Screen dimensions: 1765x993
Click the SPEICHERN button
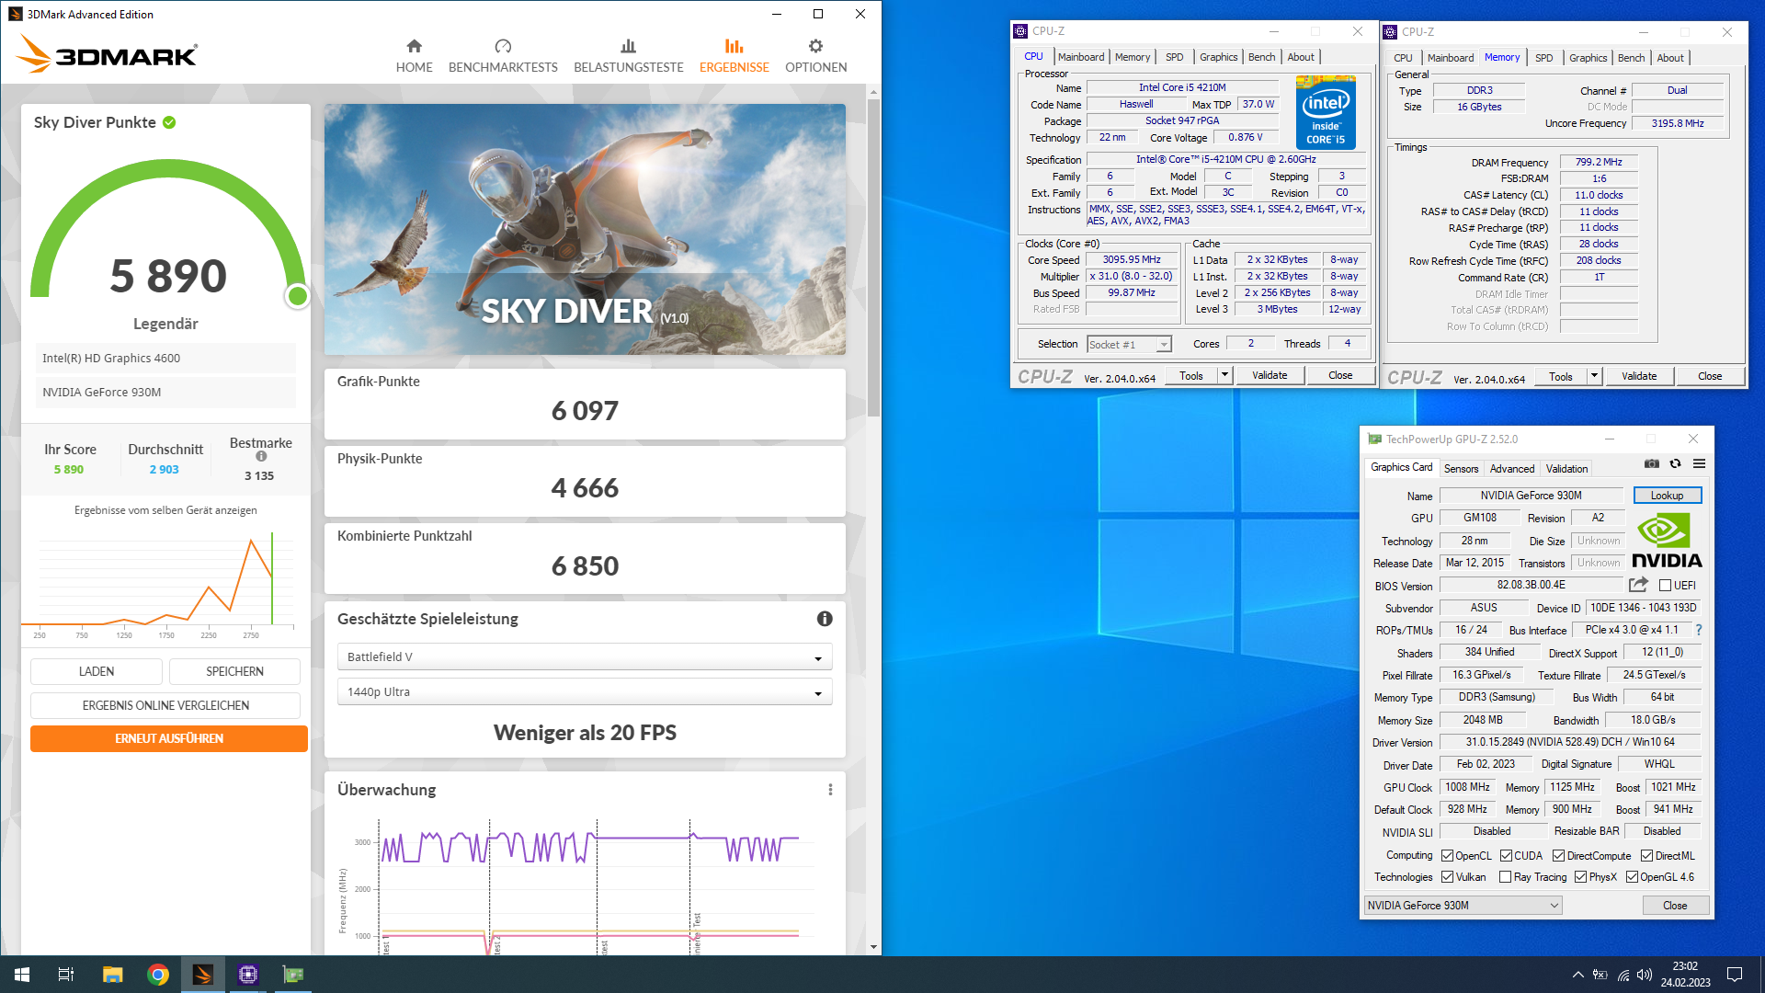tap(234, 671)
